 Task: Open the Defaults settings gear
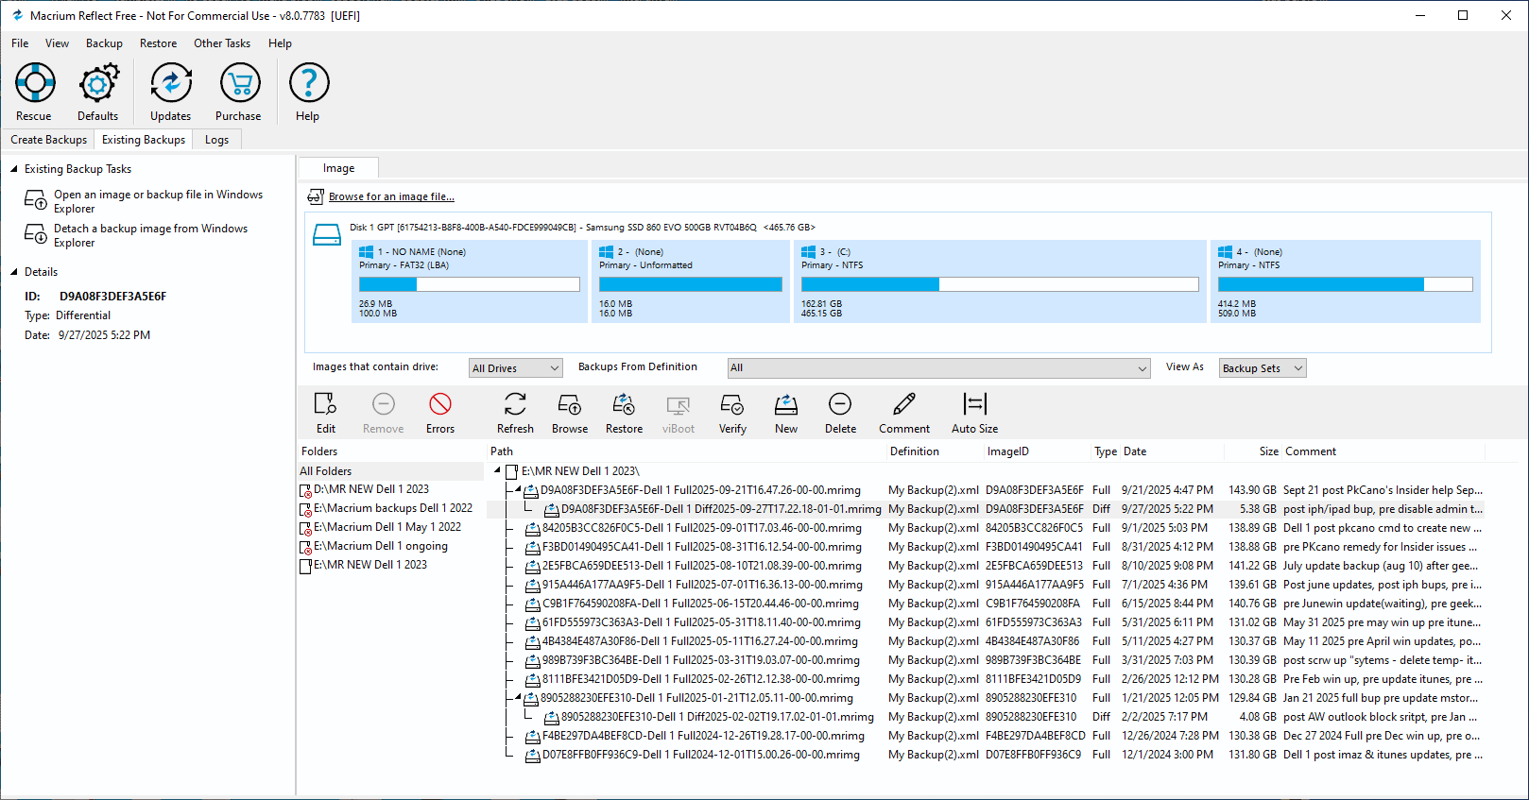pos(98,92)
